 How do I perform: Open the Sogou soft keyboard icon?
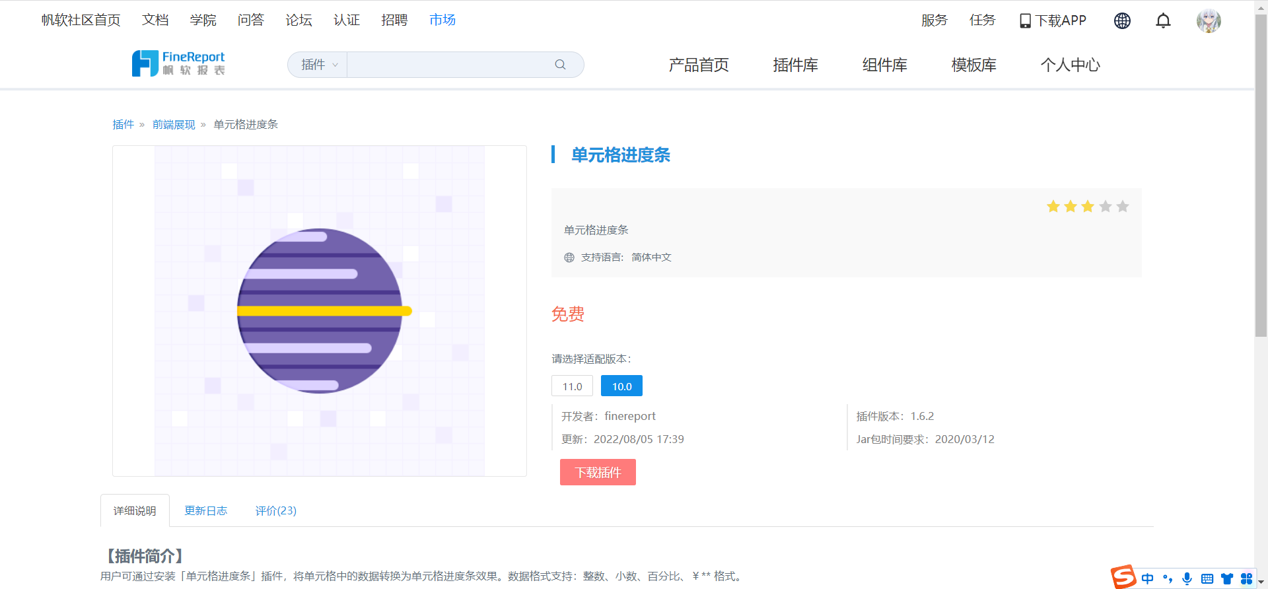(x=1207, y=578)
